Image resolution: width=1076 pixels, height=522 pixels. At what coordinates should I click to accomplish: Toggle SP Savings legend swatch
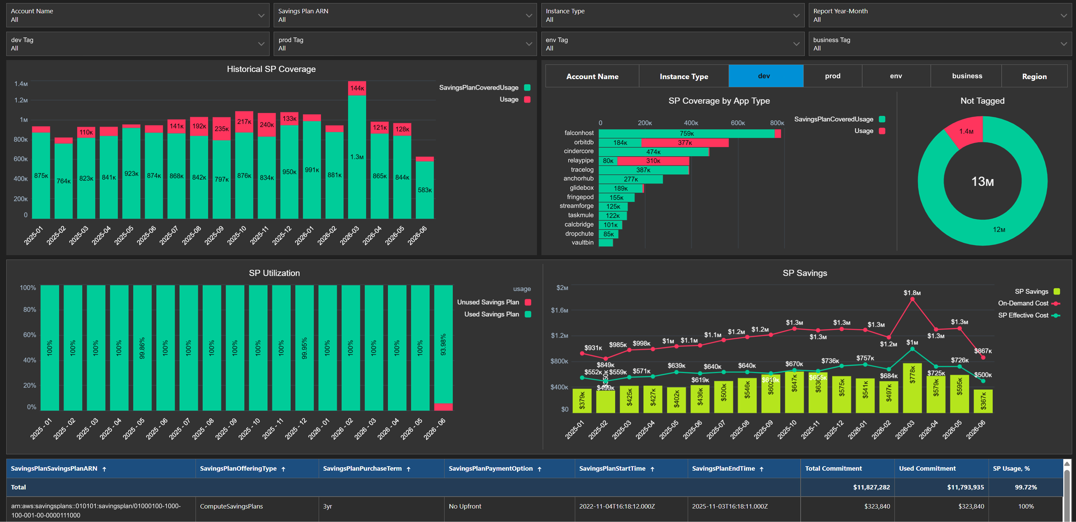[1056, 291]
